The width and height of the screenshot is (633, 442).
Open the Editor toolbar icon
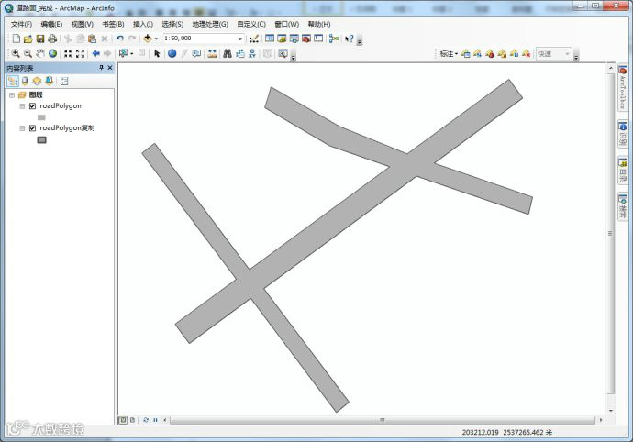click(254, 39)
